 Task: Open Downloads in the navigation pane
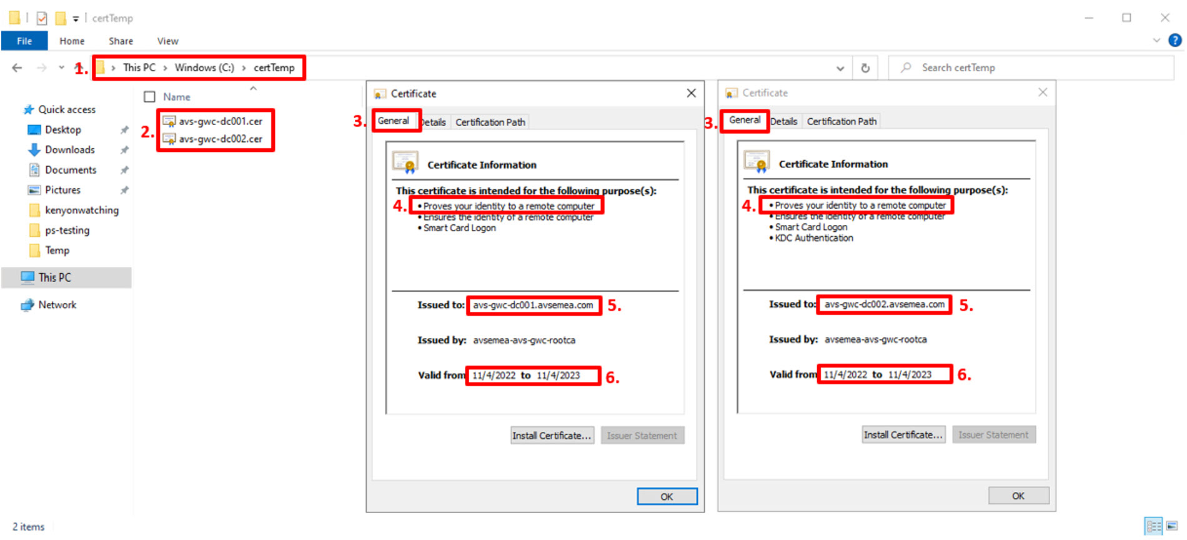(70, 149)
